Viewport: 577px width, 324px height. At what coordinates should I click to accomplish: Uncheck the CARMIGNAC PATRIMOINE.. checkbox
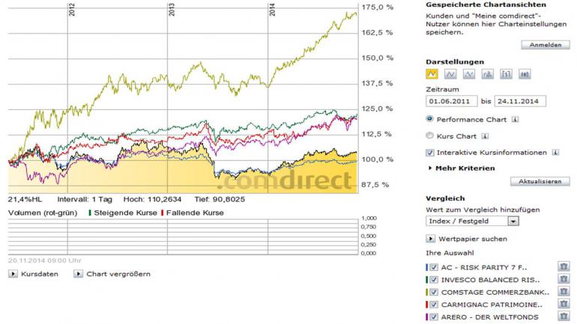pos(434,305)
